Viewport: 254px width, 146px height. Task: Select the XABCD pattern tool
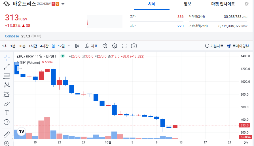[x=7, y=85]
